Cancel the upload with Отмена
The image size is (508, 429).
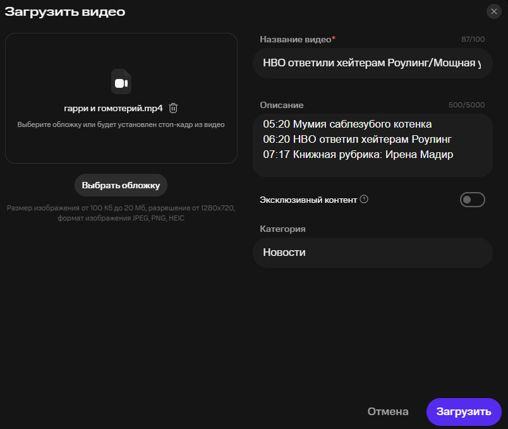pyautogui.click(x=388, y=412)
